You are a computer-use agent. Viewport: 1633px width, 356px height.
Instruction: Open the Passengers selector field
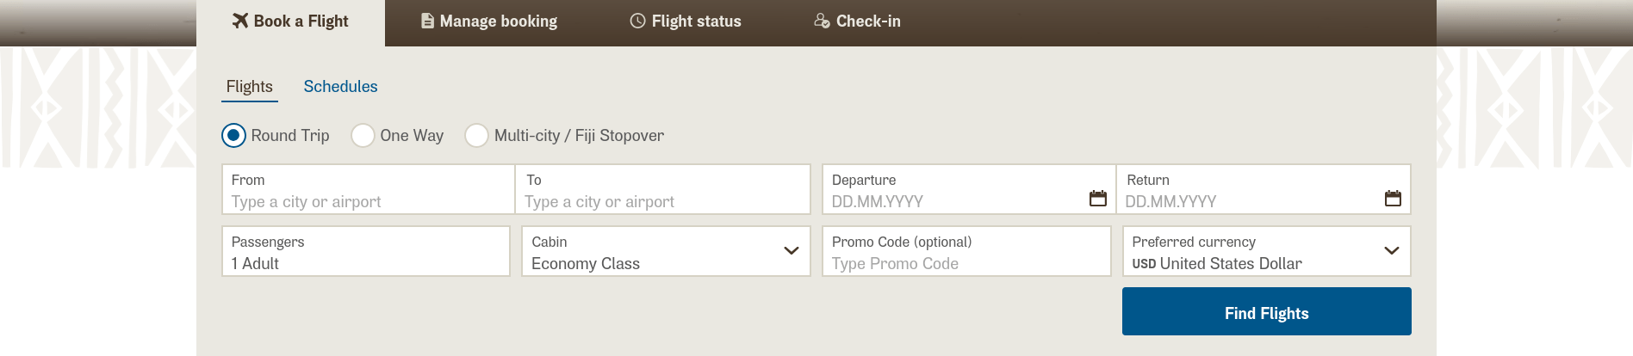[x=366, y=251]
